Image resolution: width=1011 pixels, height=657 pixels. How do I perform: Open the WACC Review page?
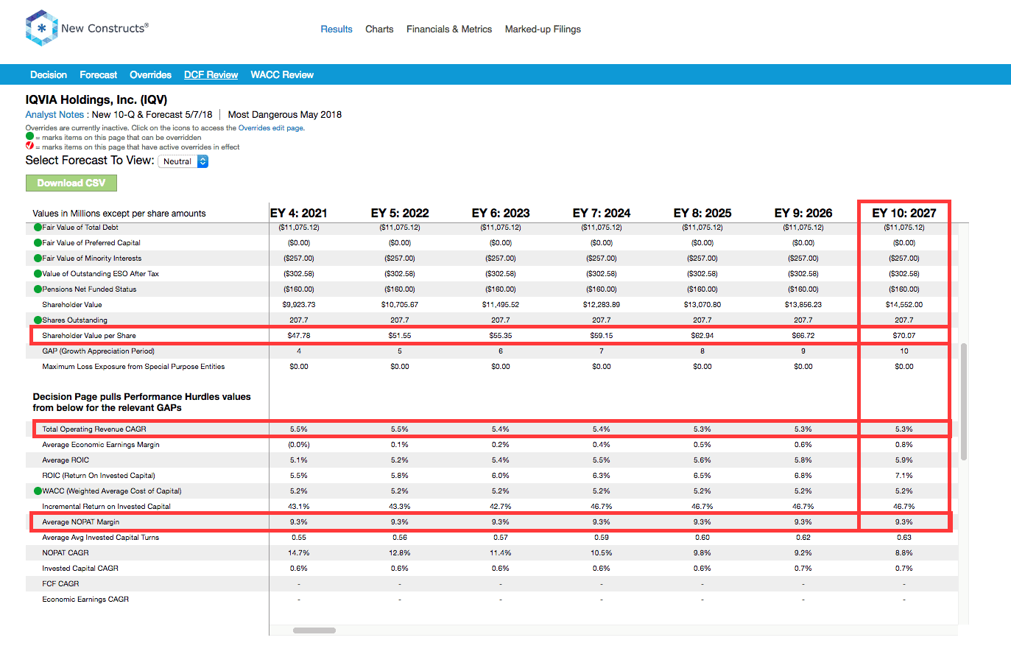click(x=282, y=74)
